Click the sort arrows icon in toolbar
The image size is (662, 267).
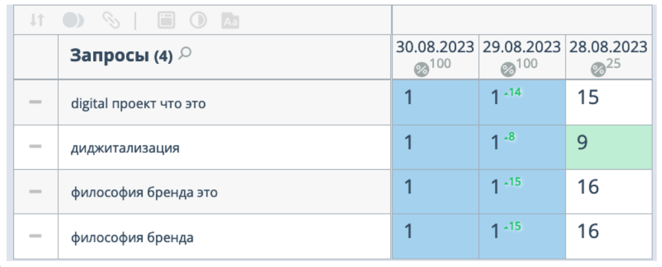tap(37, 20)
